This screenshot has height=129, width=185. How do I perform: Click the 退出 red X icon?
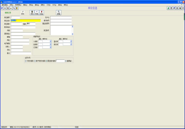click(42, 12)
